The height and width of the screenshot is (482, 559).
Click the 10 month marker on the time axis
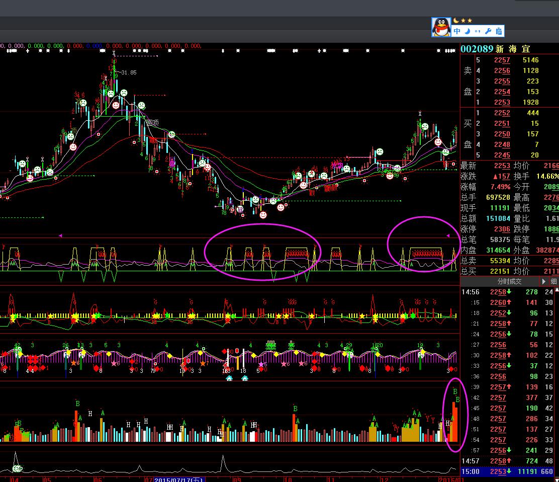coord(288,479)
